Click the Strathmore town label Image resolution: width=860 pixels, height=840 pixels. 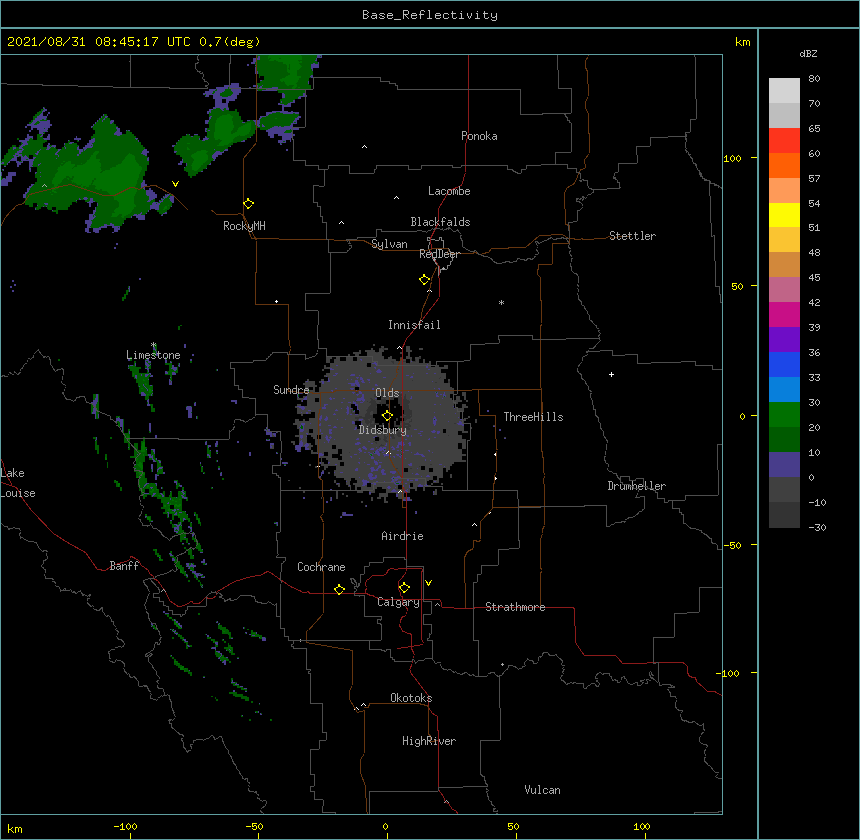tap(515, 607)
